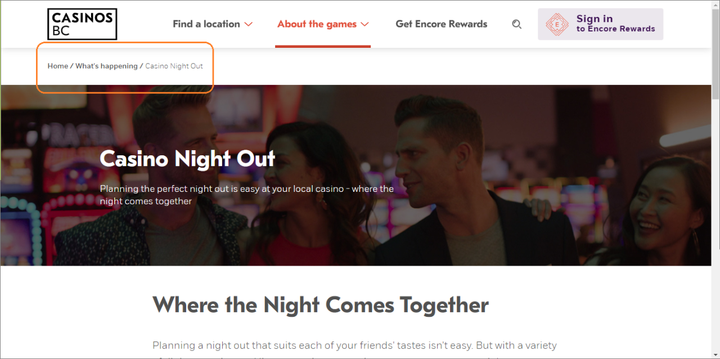Click the Casino Night Out breadcrumb text
This screenshot has height=359, width=720.
[174, 66]
